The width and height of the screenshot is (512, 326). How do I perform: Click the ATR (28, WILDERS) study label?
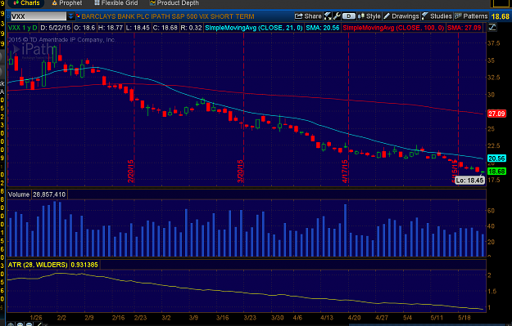pyautogui.click(x=38, y=265)
